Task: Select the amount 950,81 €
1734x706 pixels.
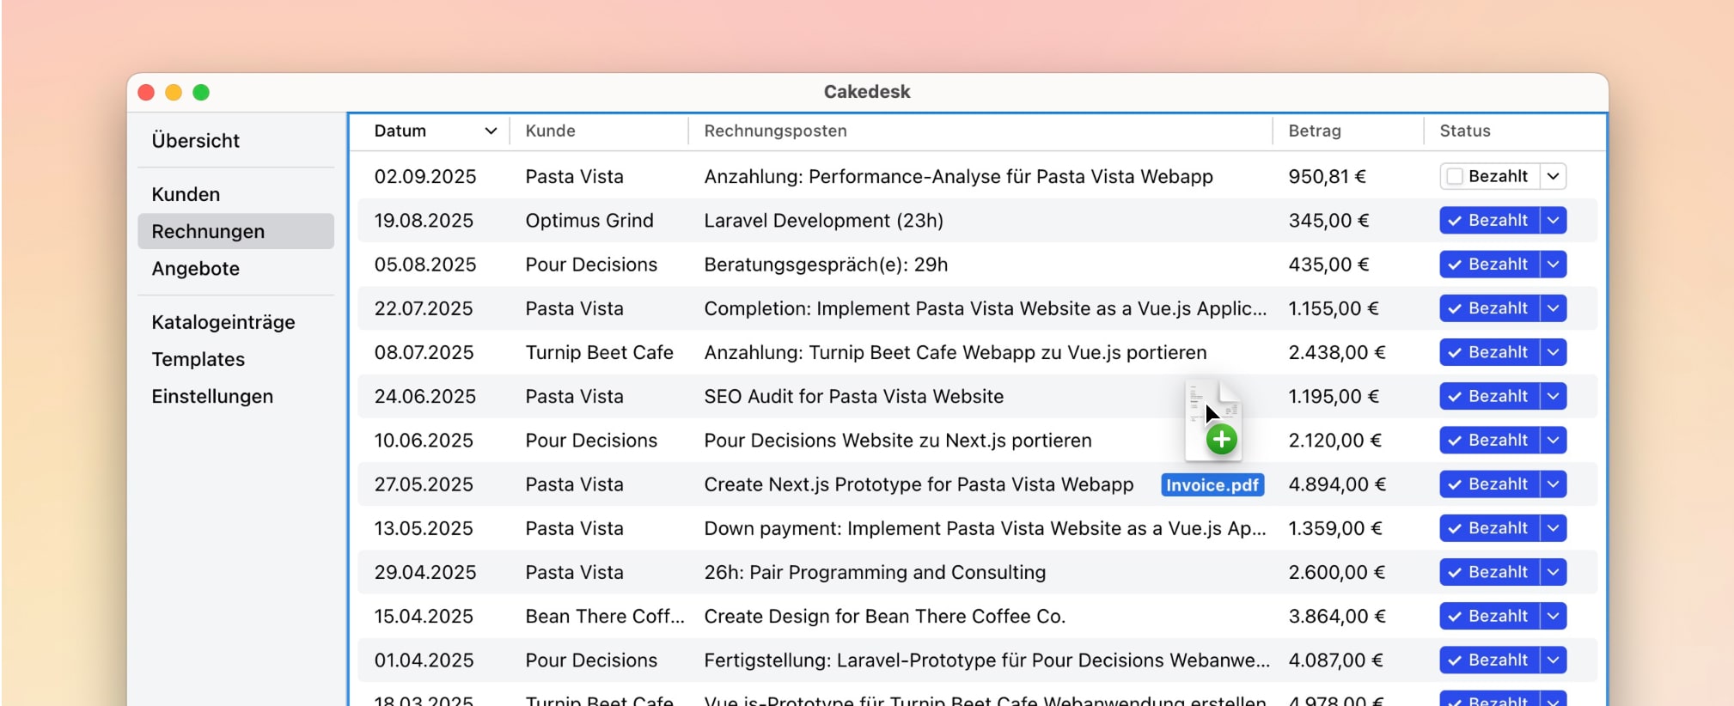Action: point(1328,176)
